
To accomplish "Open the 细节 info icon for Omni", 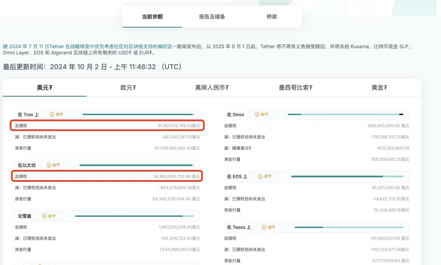I will (261, 114).
